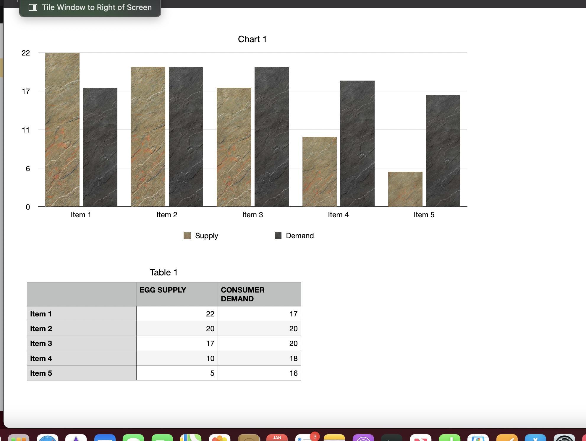Click the Supply legend swatch
Screen dimensions: 586x441
pos(187,236)
